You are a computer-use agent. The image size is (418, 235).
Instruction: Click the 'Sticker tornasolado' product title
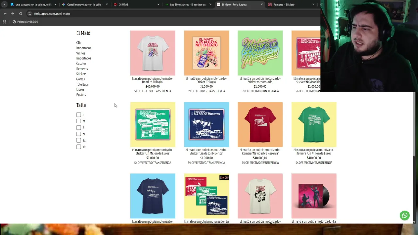pos(260,80)
